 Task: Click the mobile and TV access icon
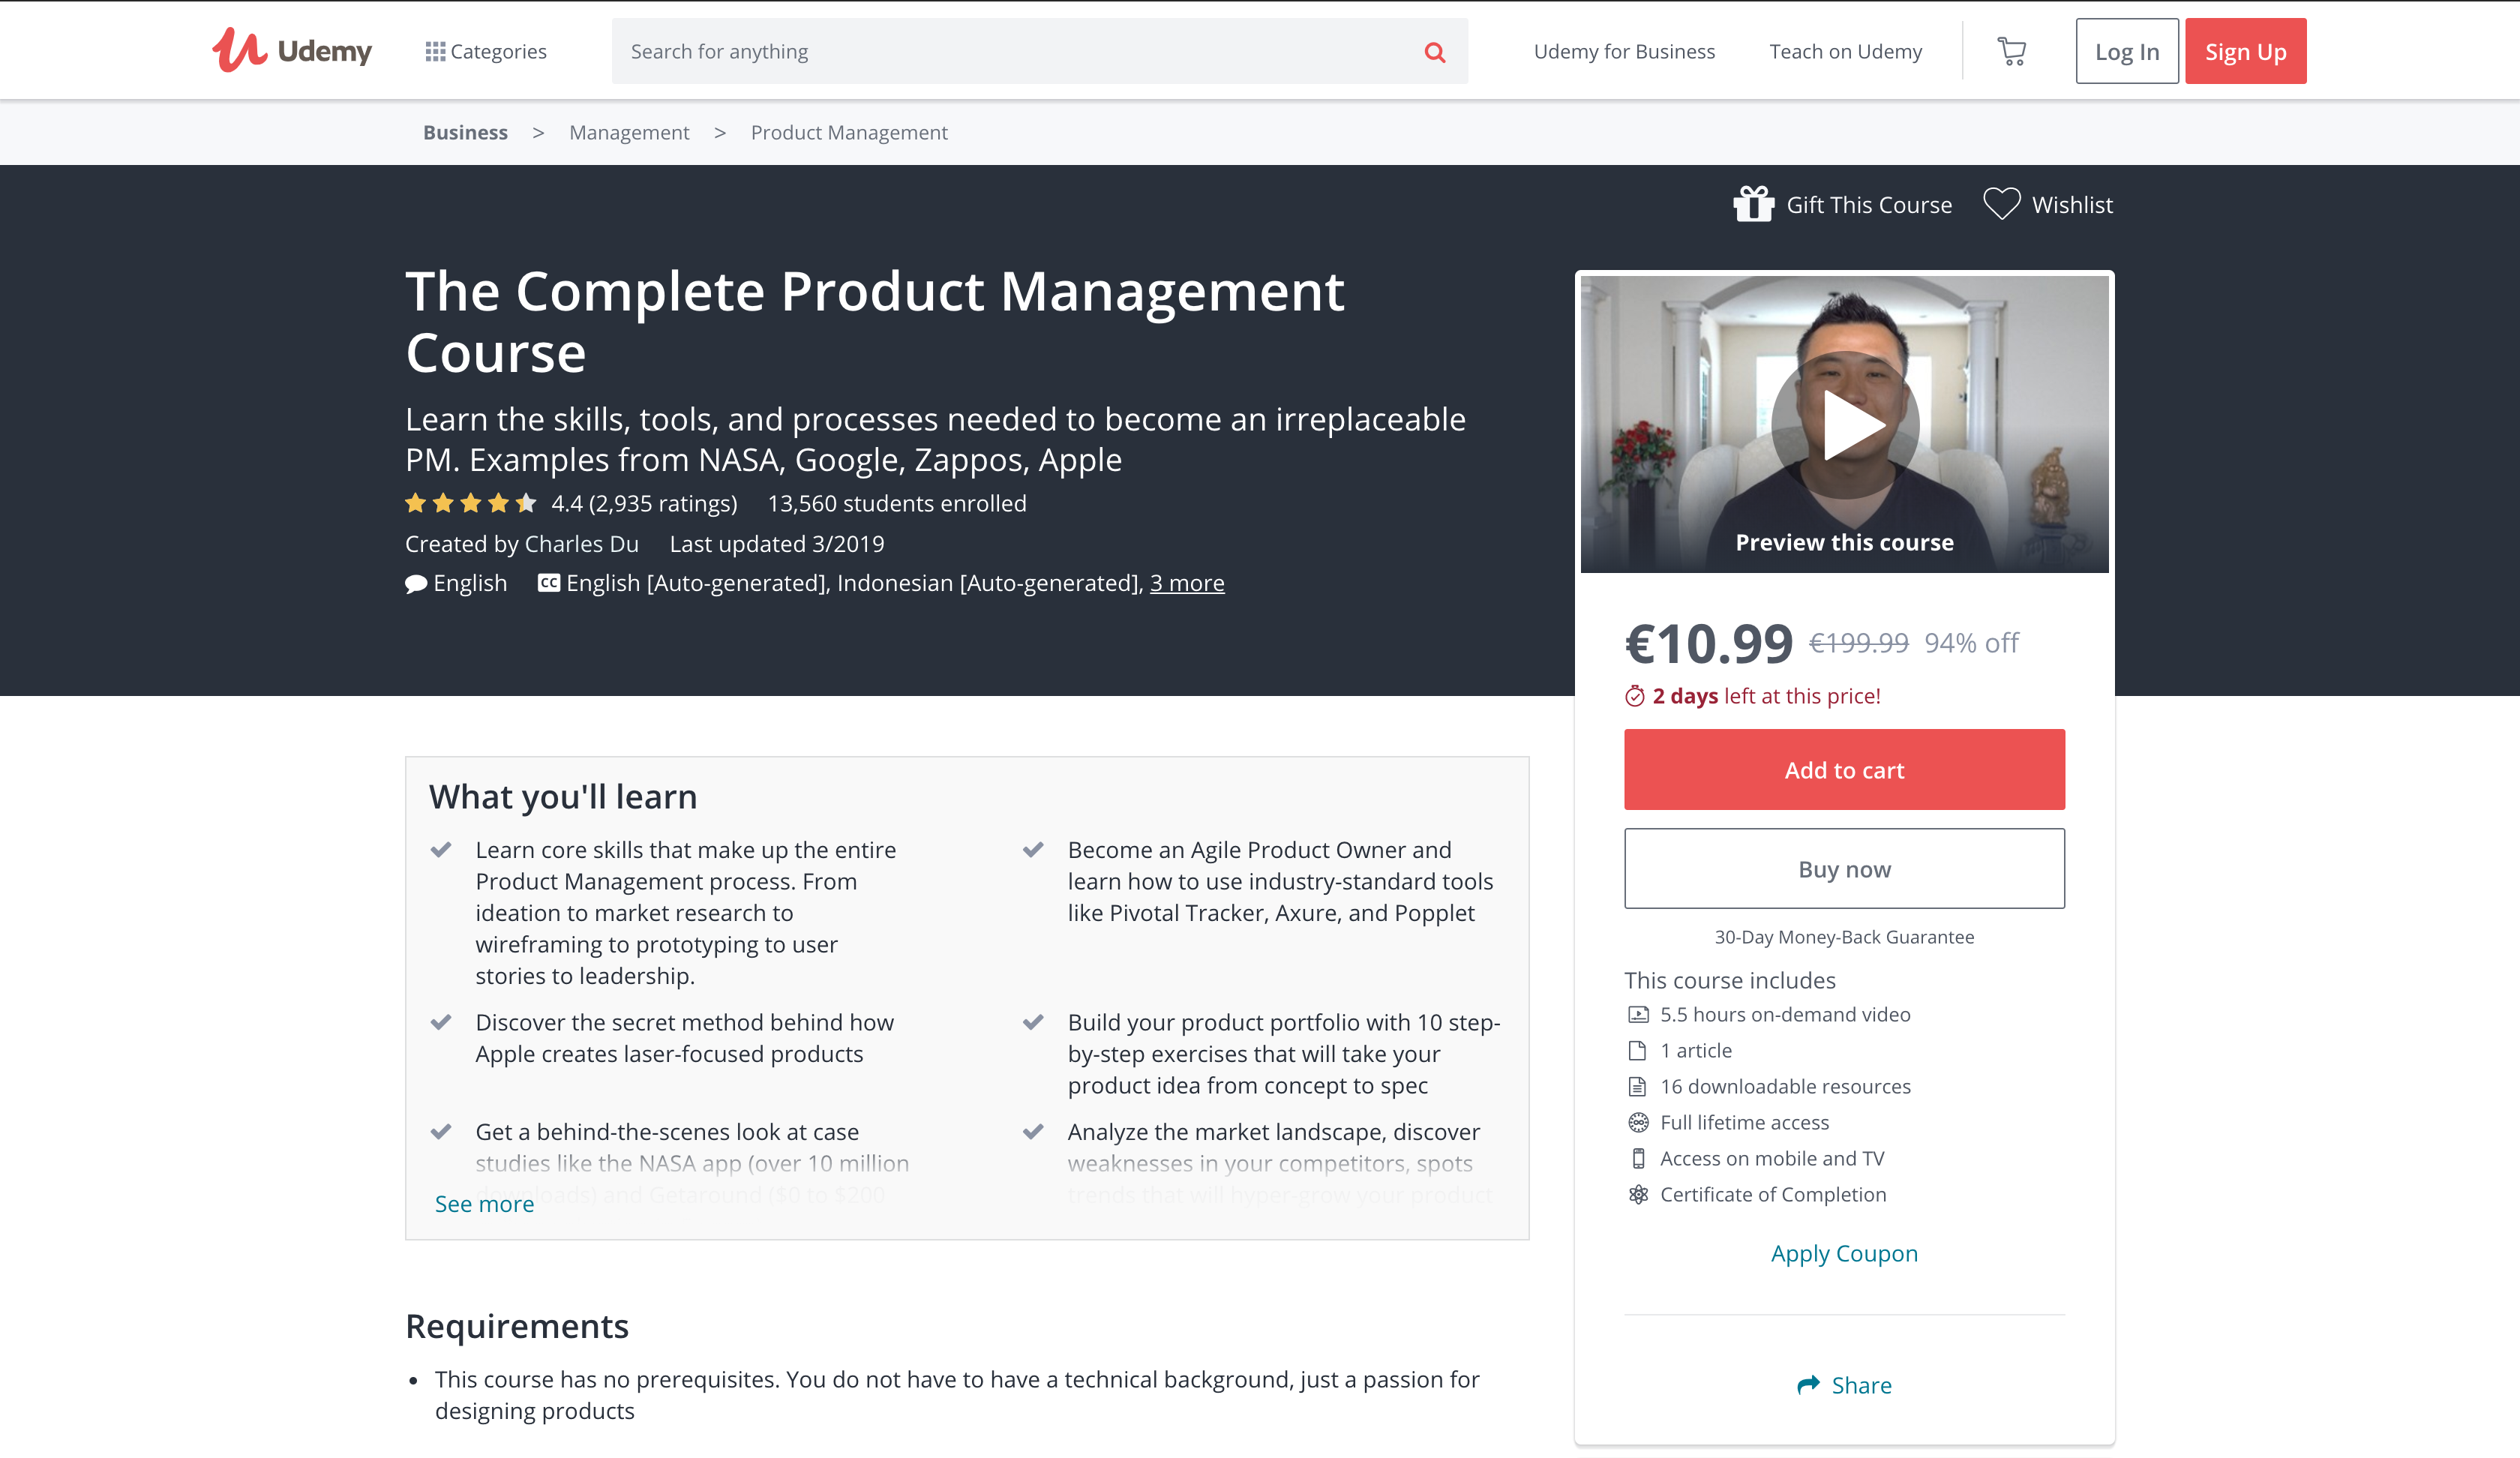(1637, 1158)
